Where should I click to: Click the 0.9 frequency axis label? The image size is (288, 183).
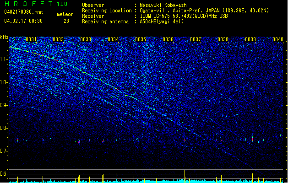point(4,105)
